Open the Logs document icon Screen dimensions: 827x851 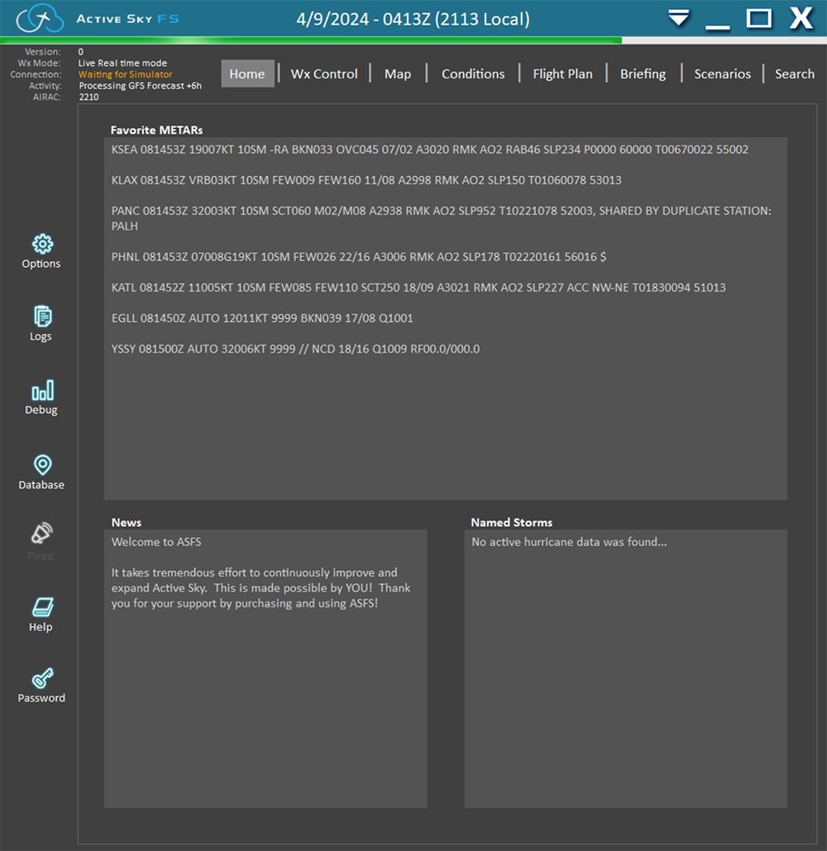click(x=42, y=316)
